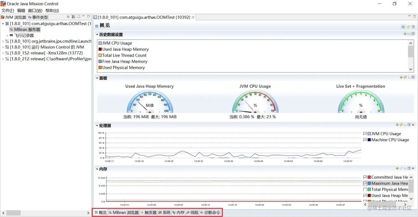Image resolution: width=418 pixels, height=217 pixels.
Task: Click the help icon in 历史数据设置 section
Action: (413, 34)
